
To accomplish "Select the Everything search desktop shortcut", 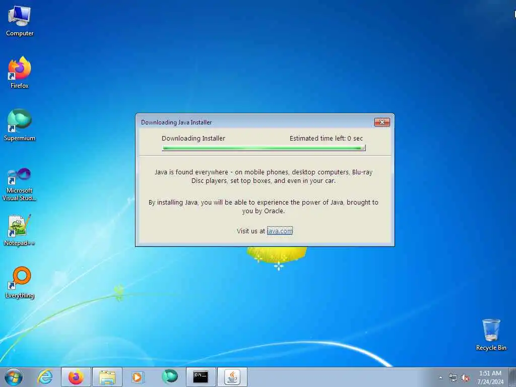I will [x=20, y=283].
